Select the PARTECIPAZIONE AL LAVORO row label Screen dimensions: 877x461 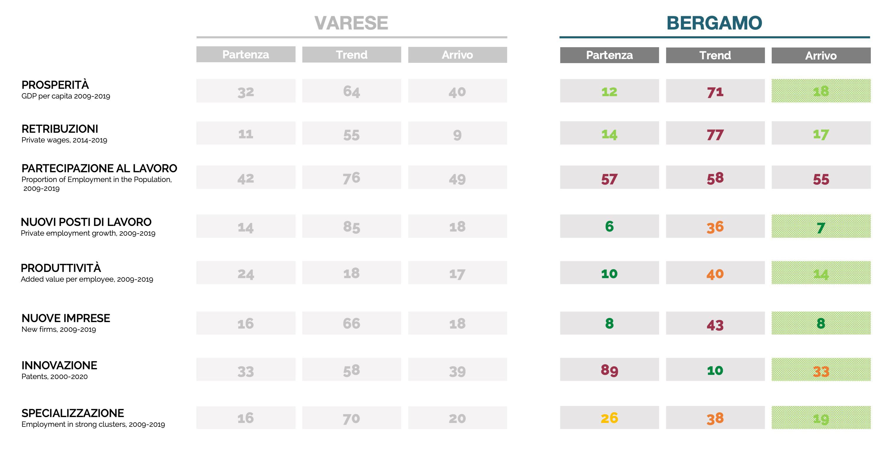coord(99,168)
